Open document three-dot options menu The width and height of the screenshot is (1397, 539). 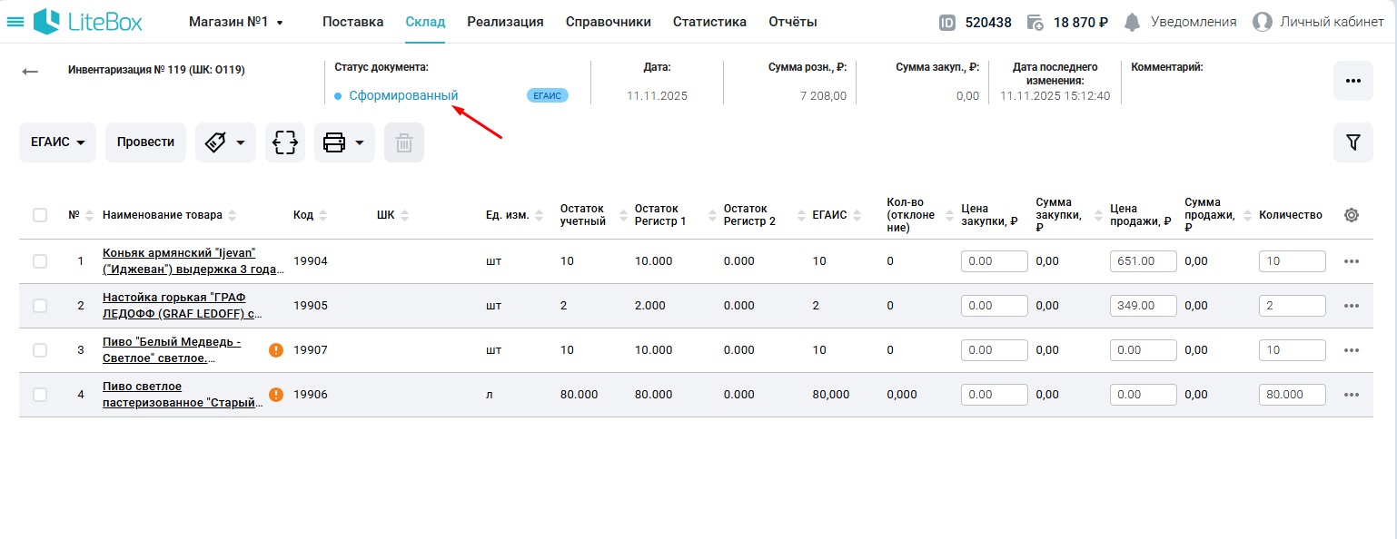click(1352, 81)
